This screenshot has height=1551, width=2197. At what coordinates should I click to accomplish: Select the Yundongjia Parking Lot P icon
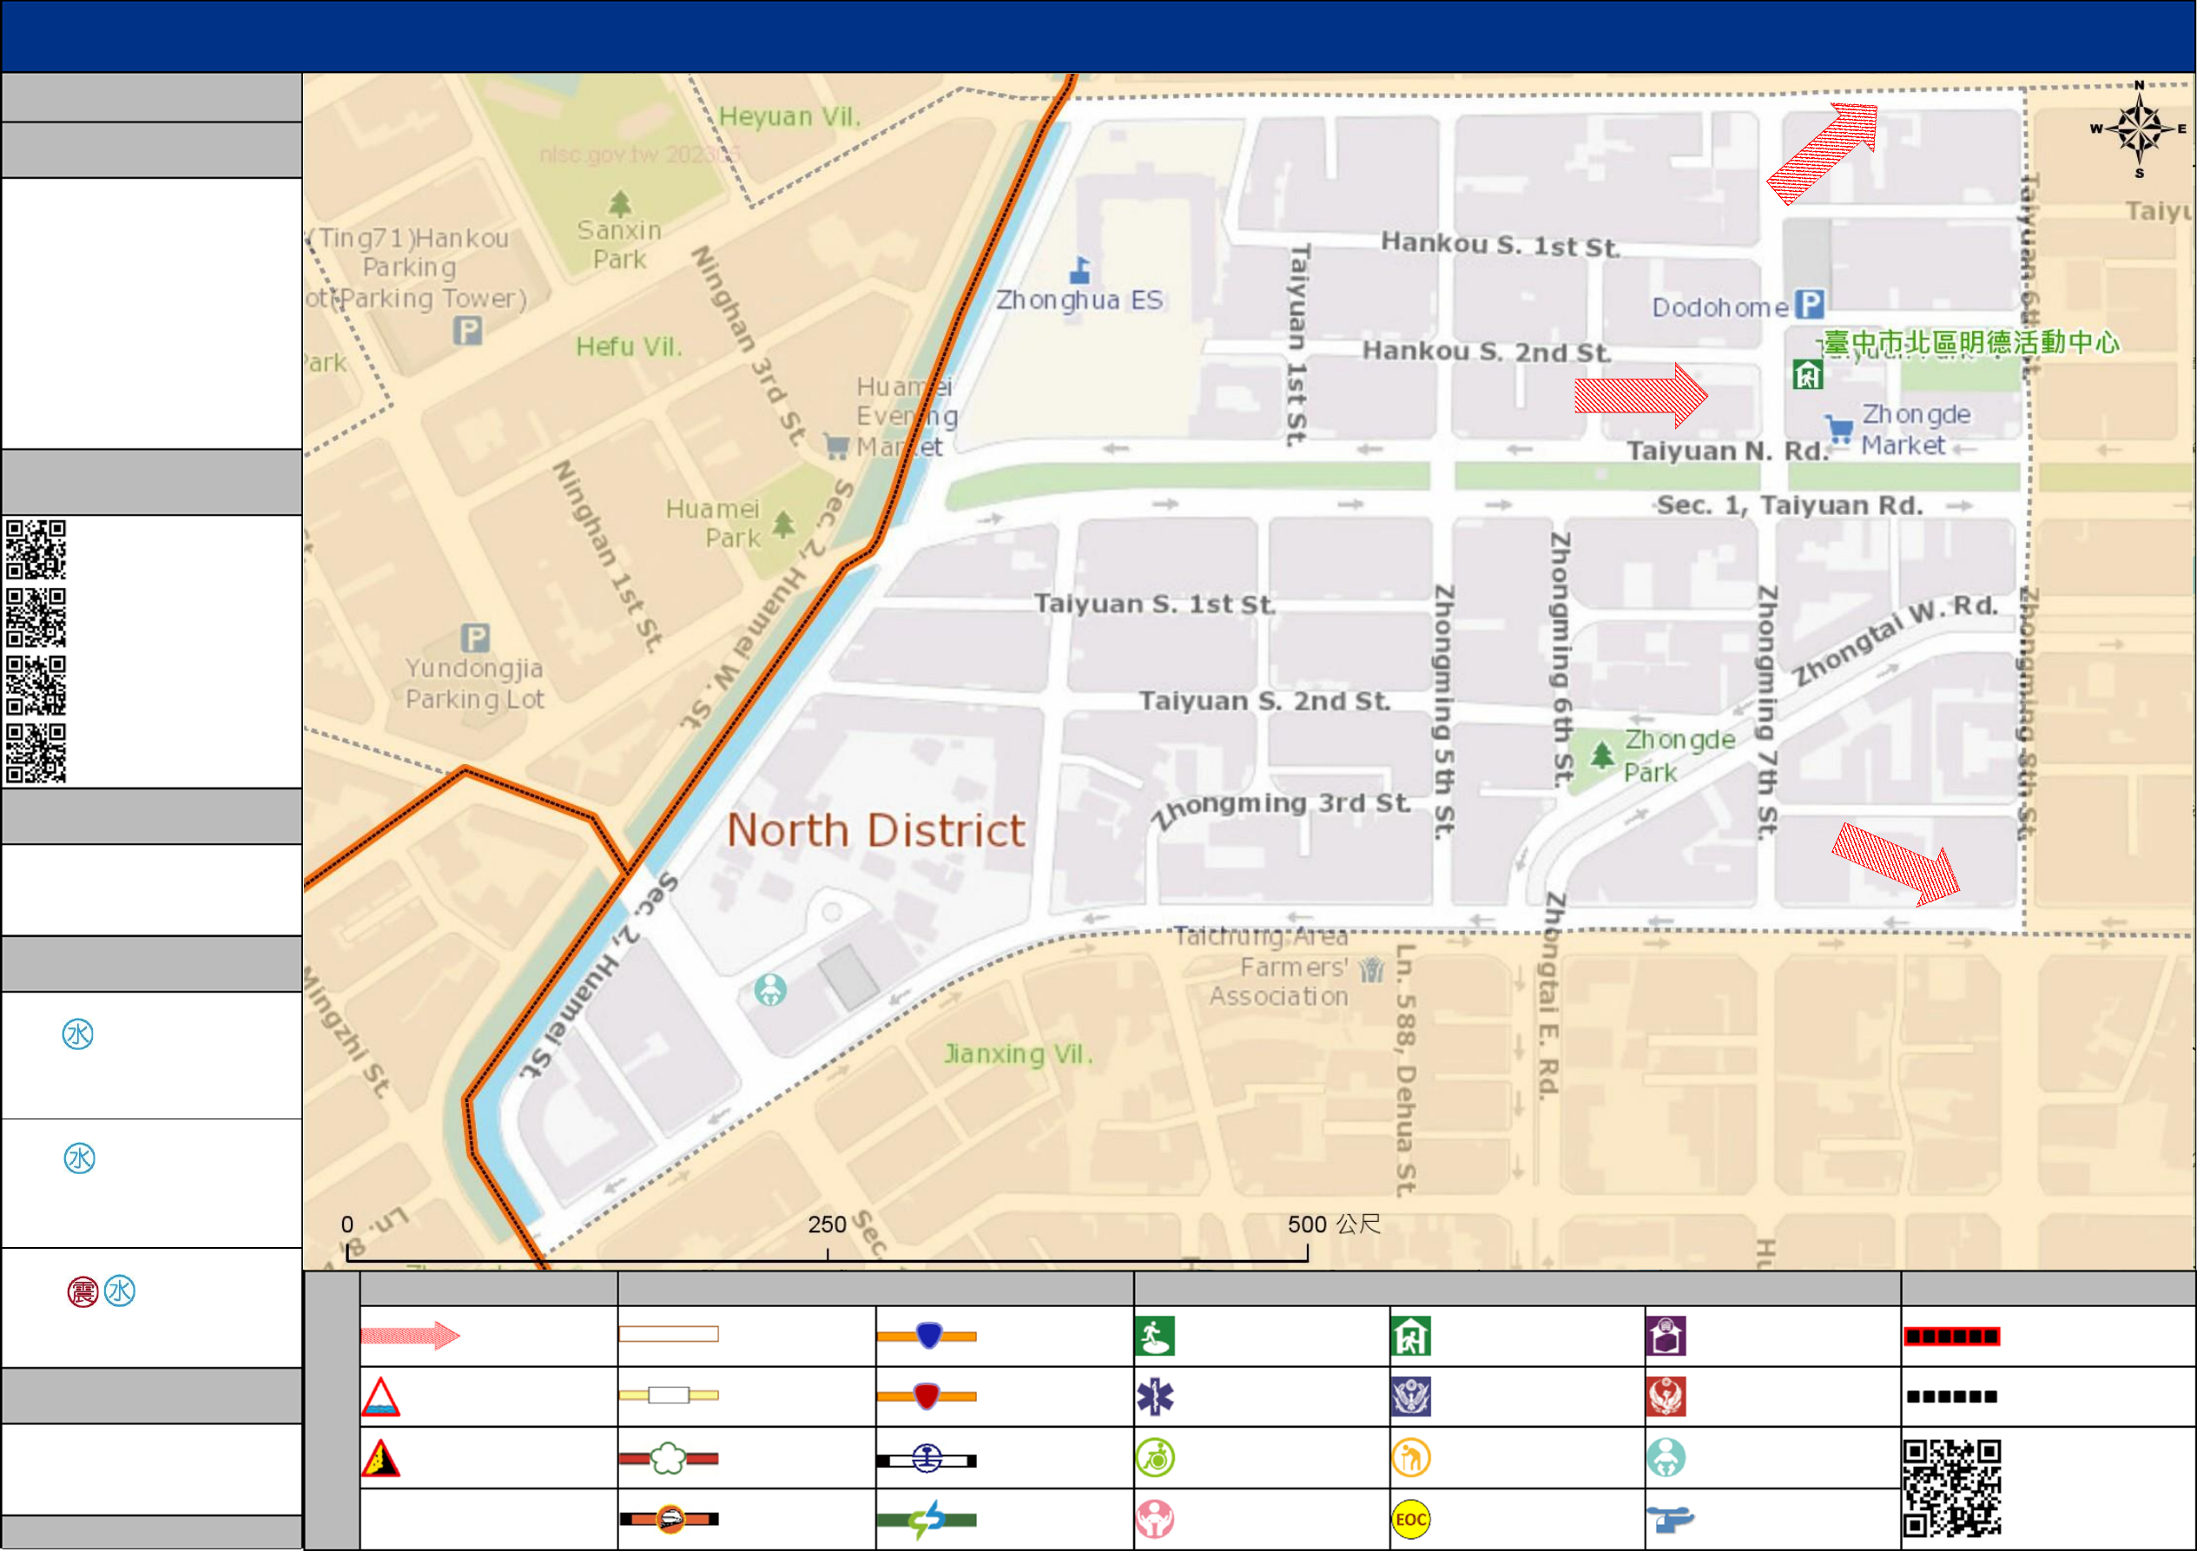(x=476, y=637)
